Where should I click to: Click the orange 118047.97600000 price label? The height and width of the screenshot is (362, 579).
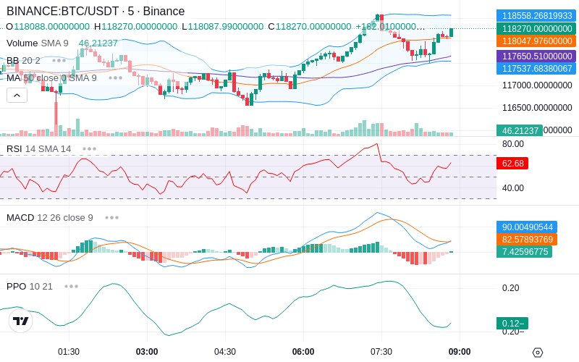[x=536, y=41]
